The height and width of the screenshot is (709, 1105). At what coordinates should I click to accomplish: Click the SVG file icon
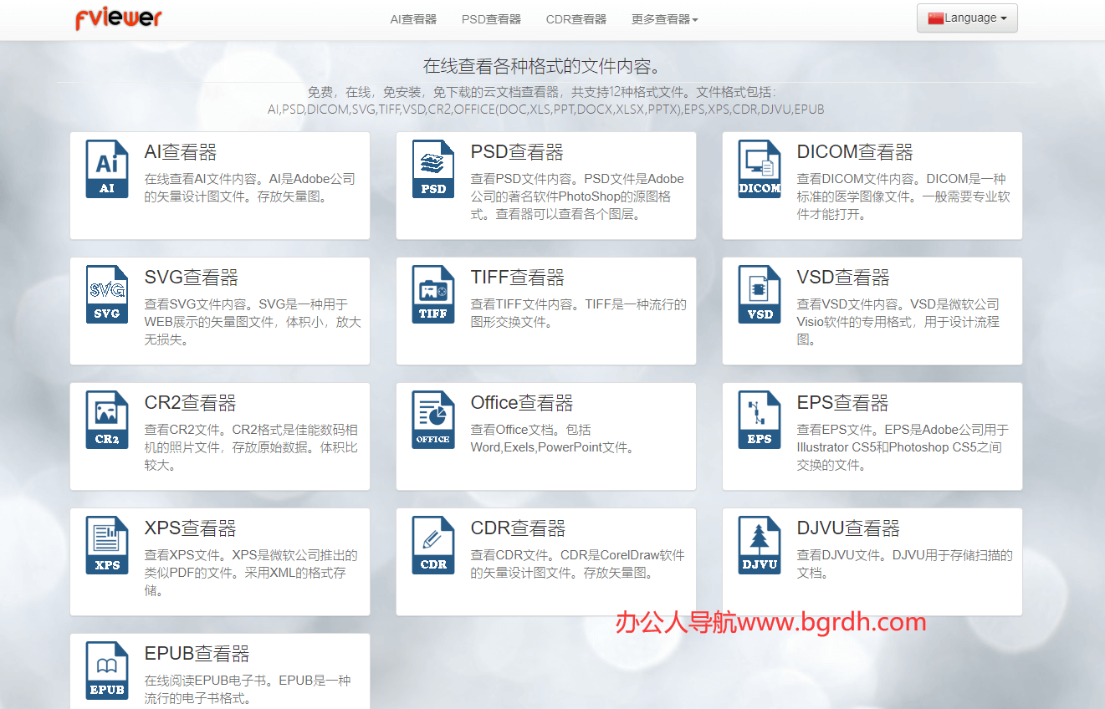[107, 294]
